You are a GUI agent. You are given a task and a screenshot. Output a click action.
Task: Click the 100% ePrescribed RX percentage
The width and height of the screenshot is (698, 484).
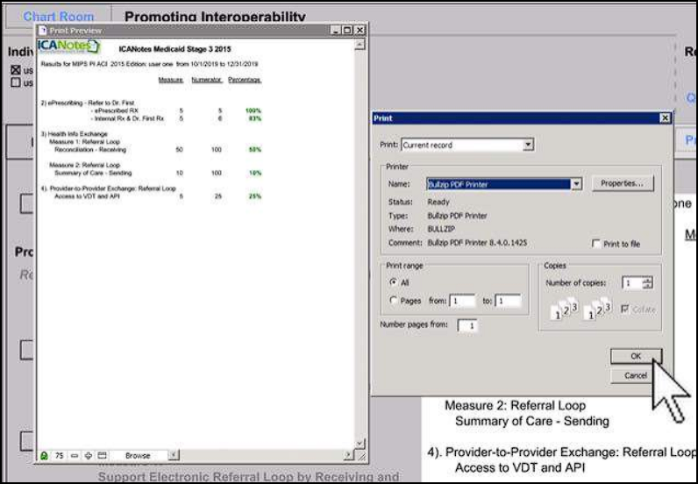click(253, 110)
